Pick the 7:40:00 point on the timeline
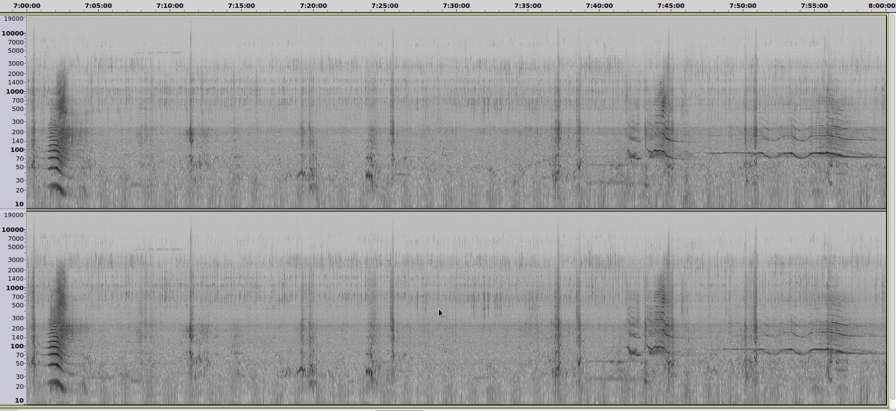Screen dimensions: 896x411 click(x=599, y=6)
